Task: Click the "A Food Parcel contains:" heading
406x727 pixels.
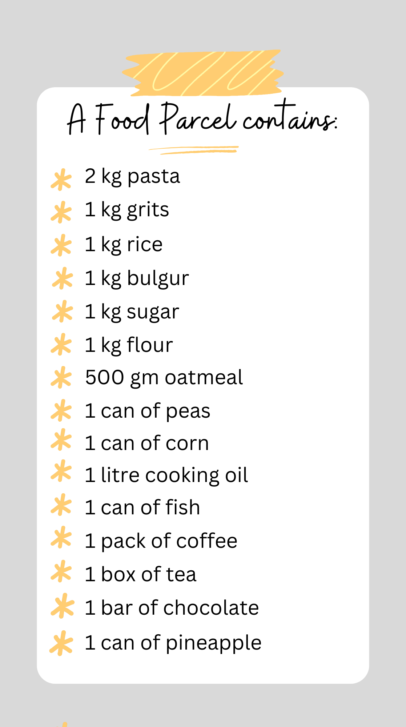Action: pyautogui.click(x=202, y=119)
